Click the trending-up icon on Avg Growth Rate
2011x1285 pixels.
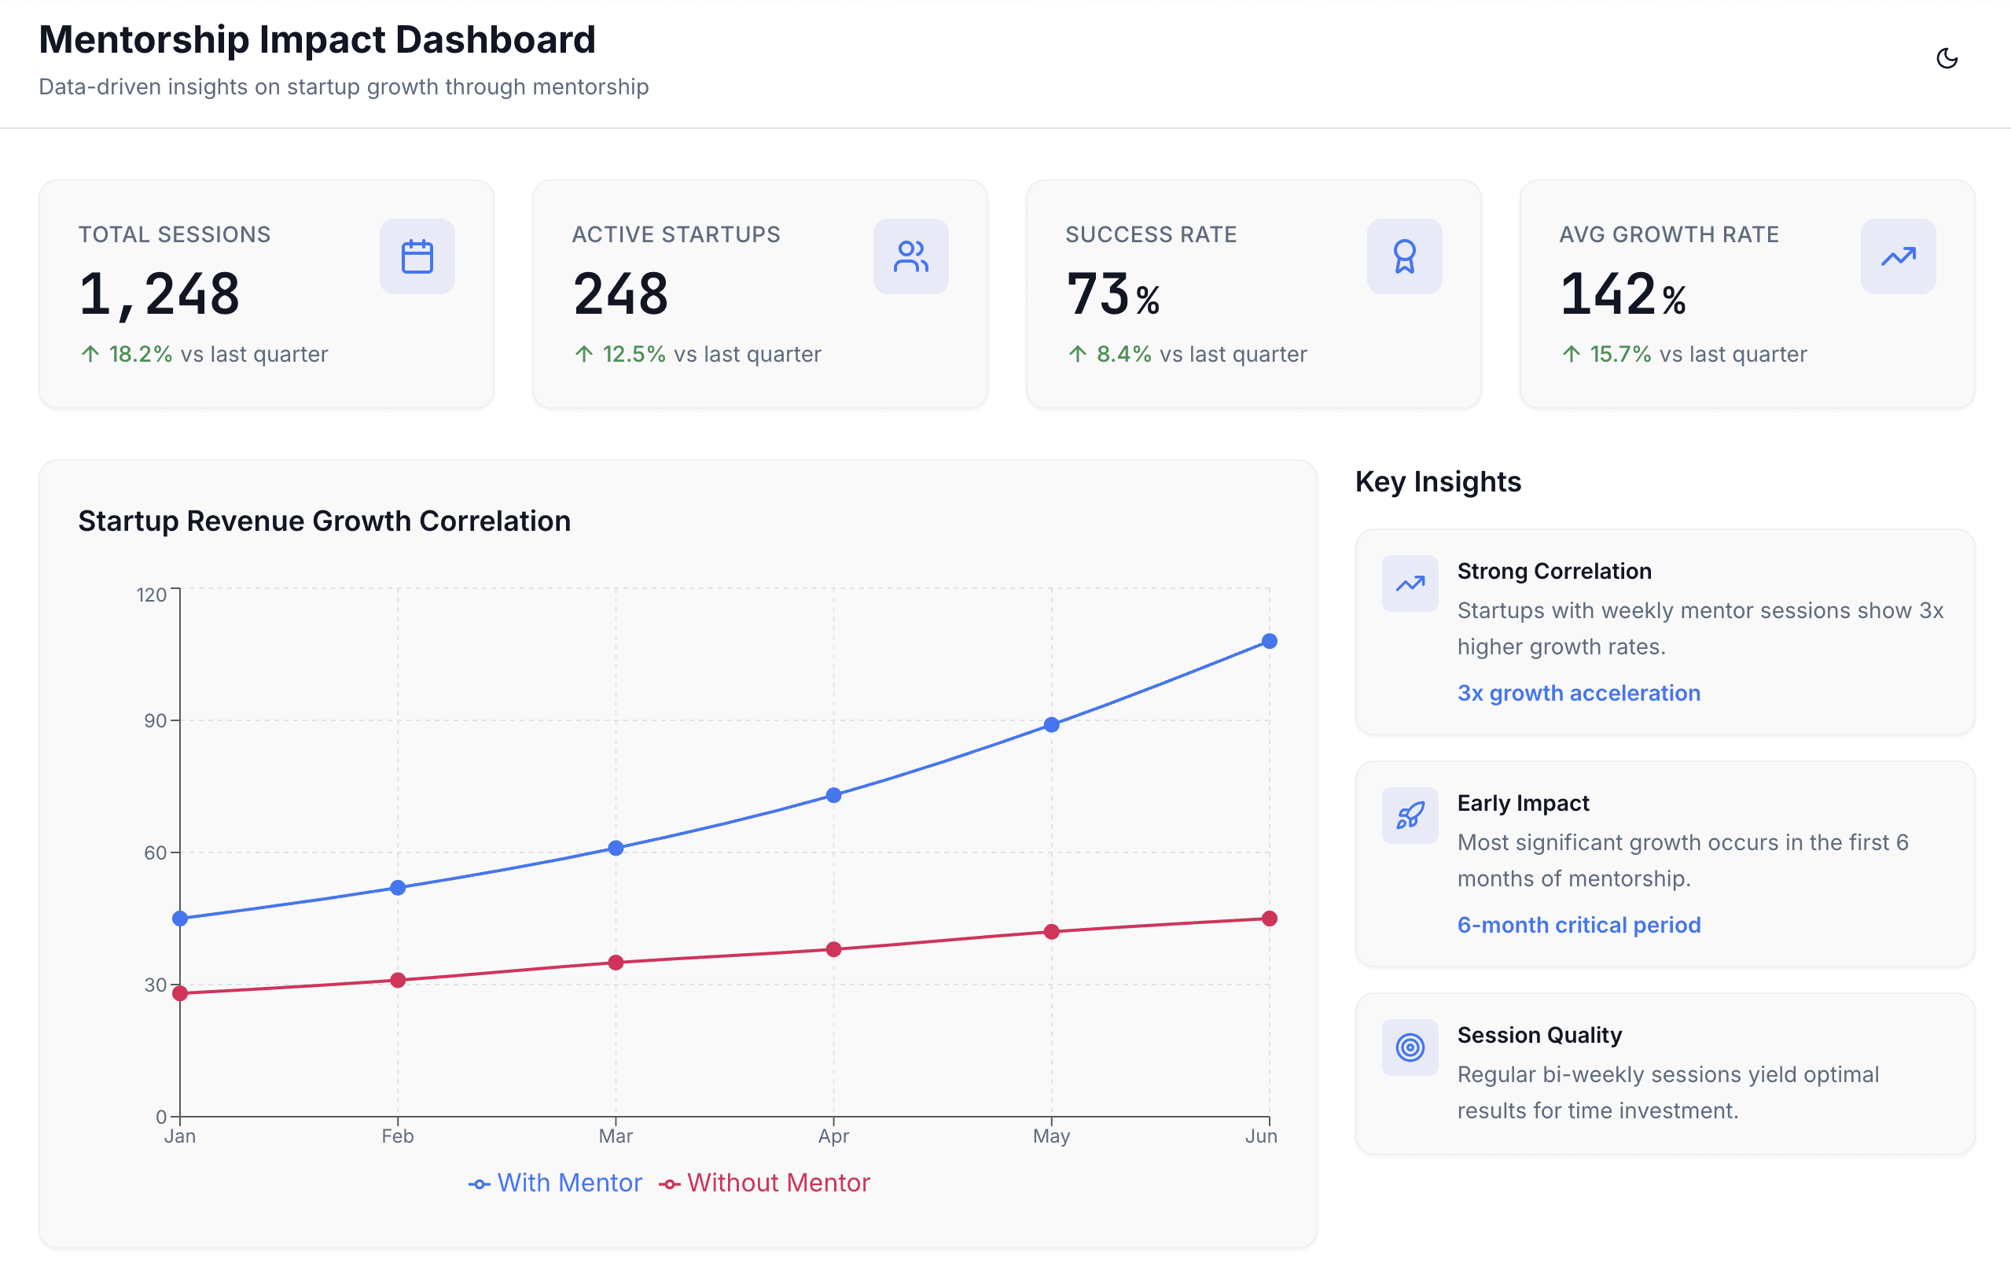point(1898,256)
